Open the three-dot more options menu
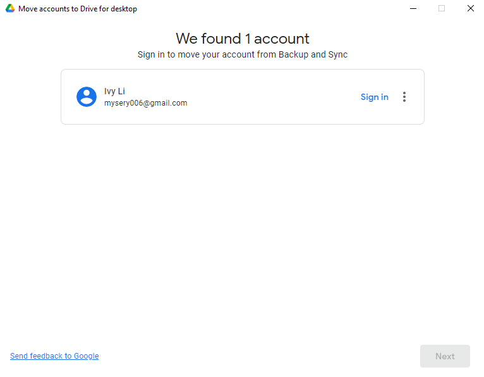The height and width of the screenshot is (377, 484). pyautogui.click(x=404, y=97)
